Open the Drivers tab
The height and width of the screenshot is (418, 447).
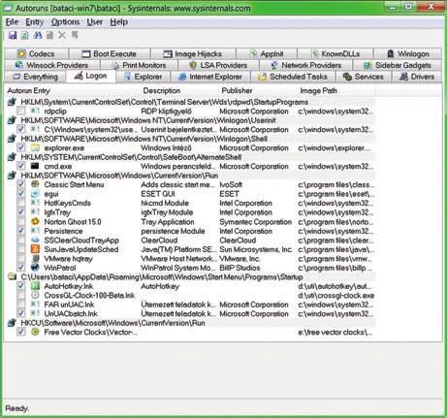coord(417,77)
